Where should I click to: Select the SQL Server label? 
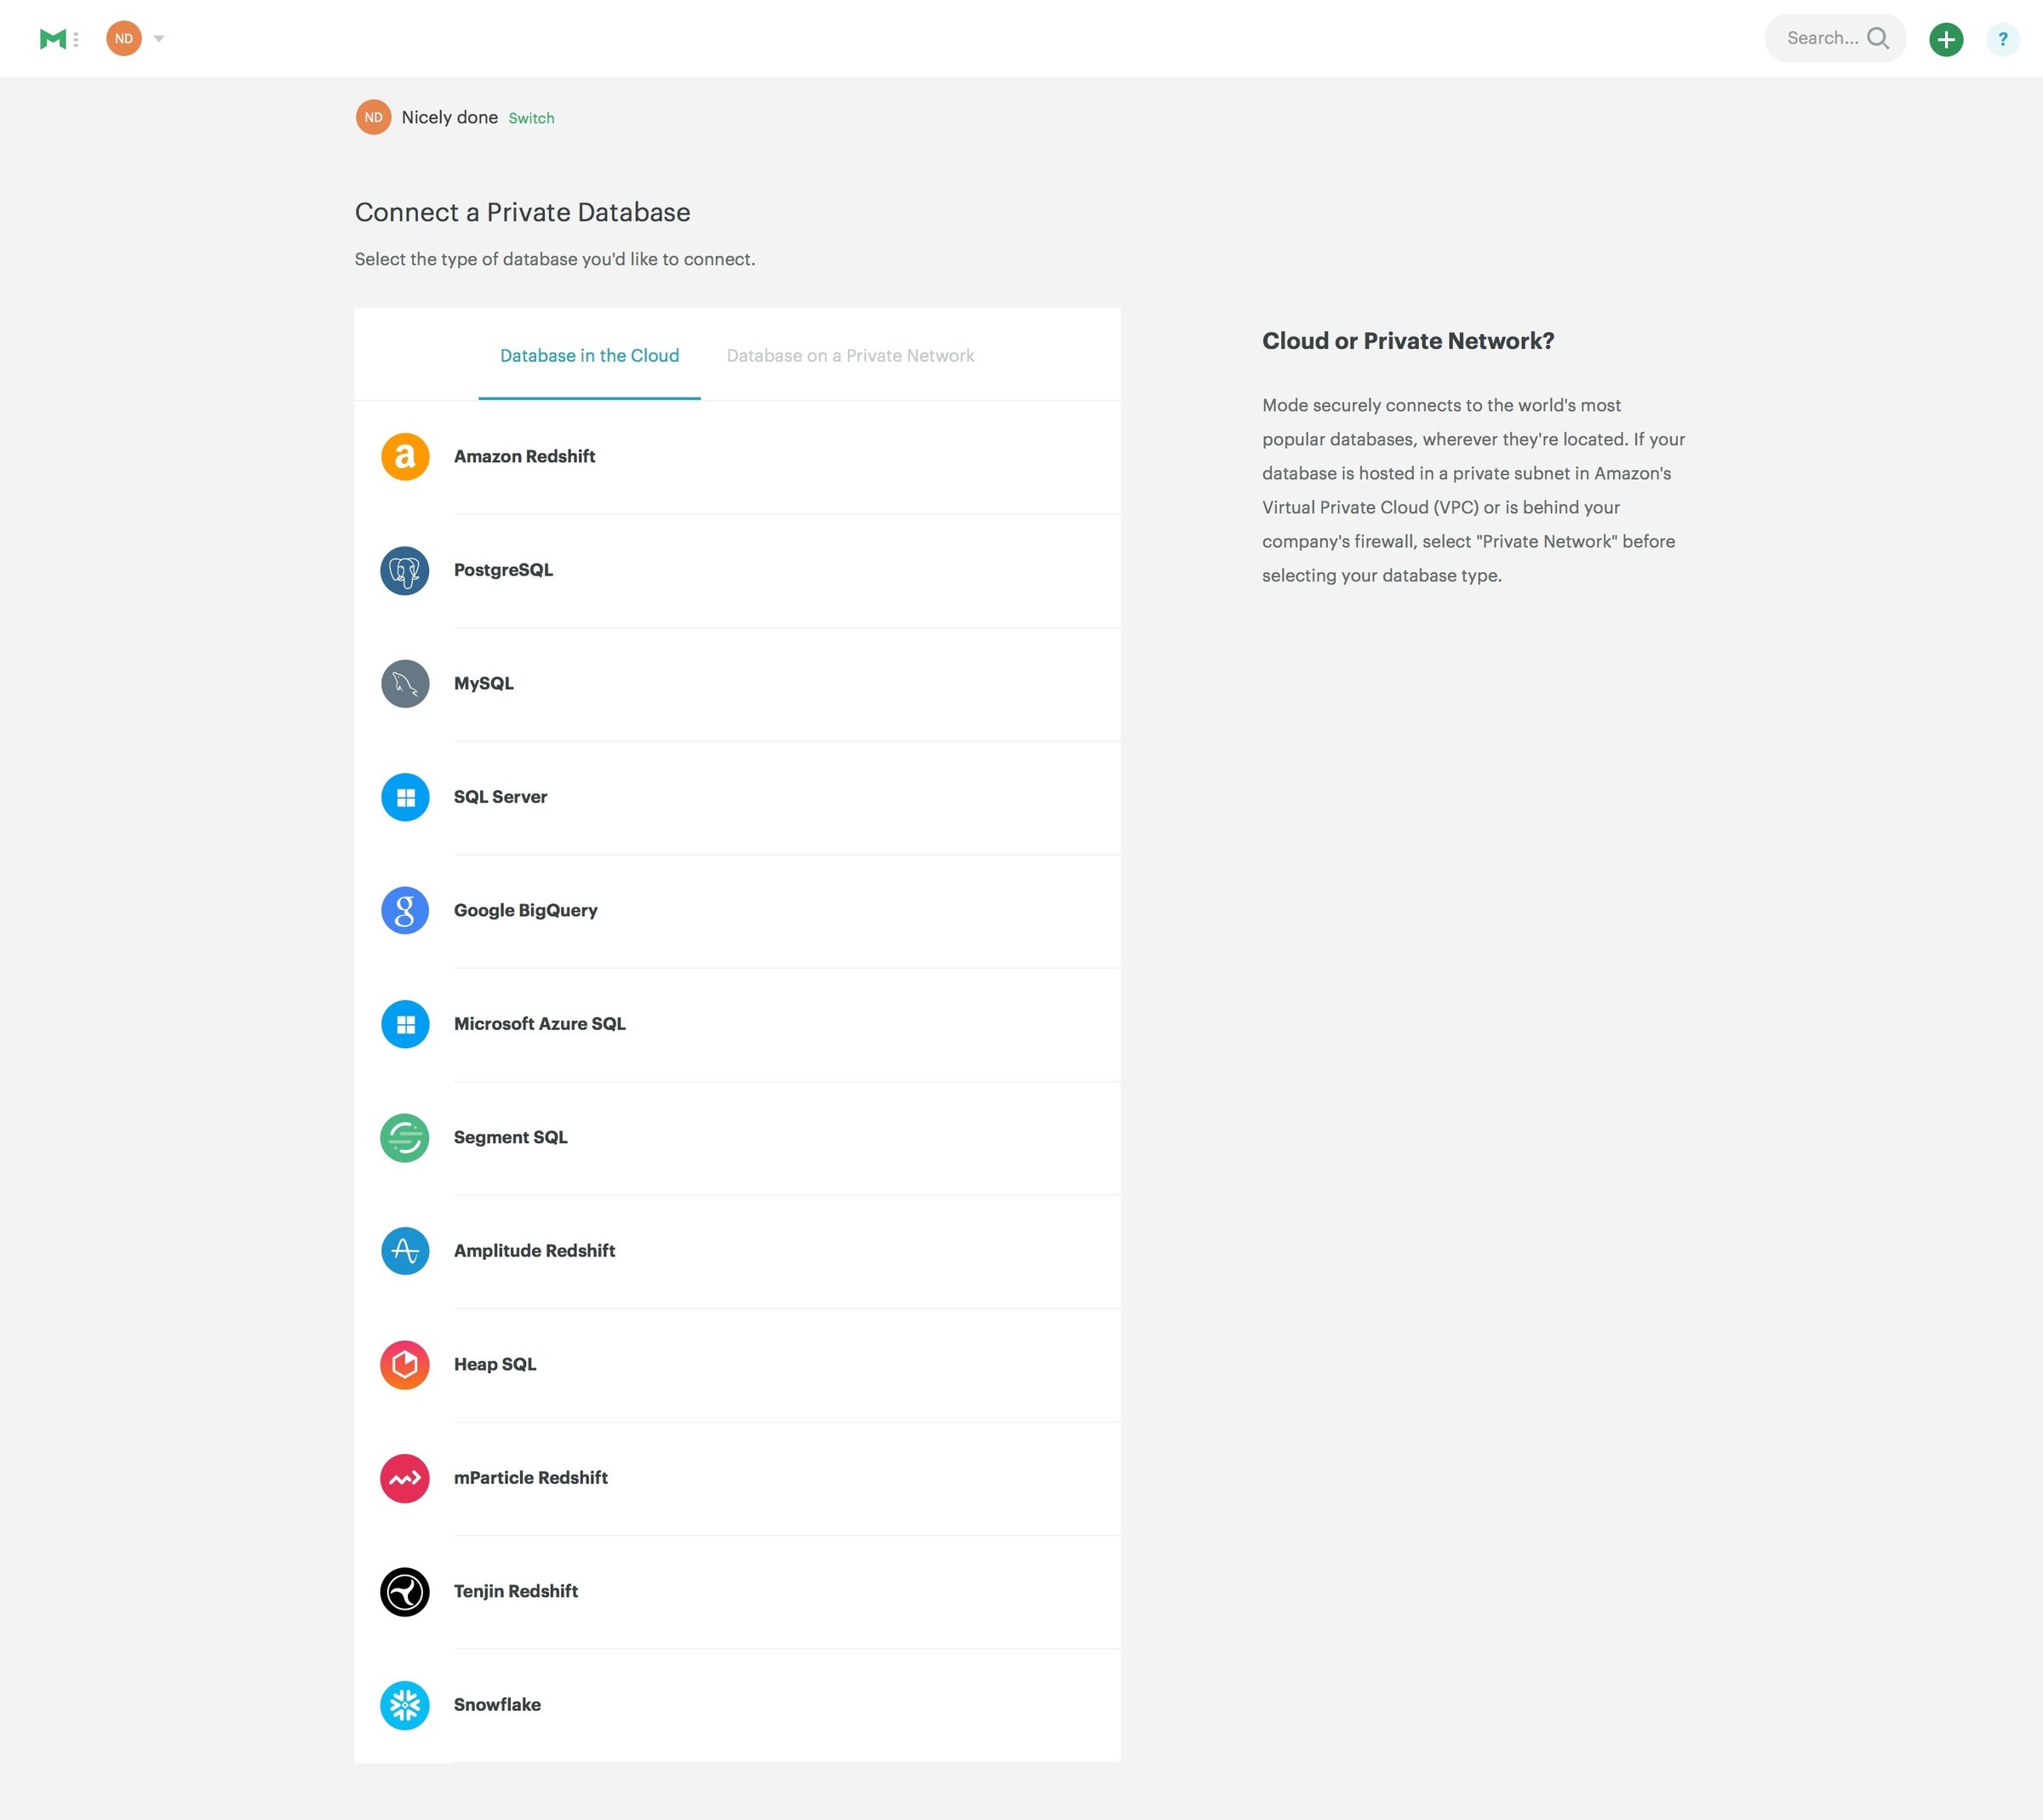click(500, 797)
